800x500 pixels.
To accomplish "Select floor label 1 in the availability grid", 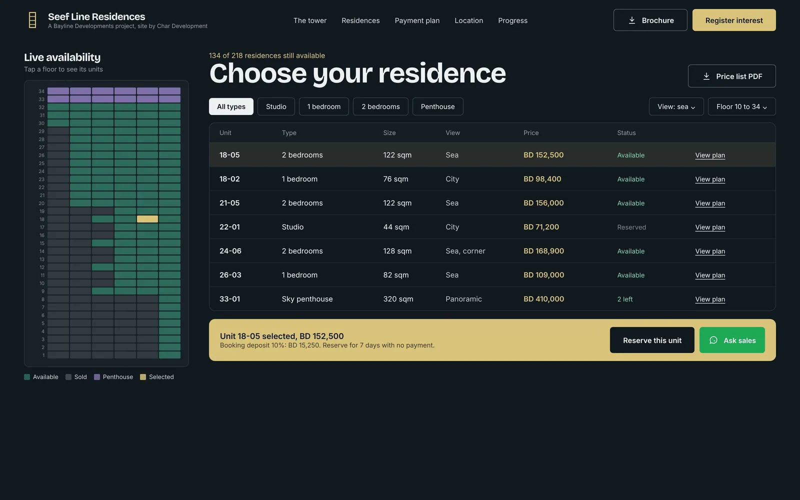I will click(x=43, y=355).
